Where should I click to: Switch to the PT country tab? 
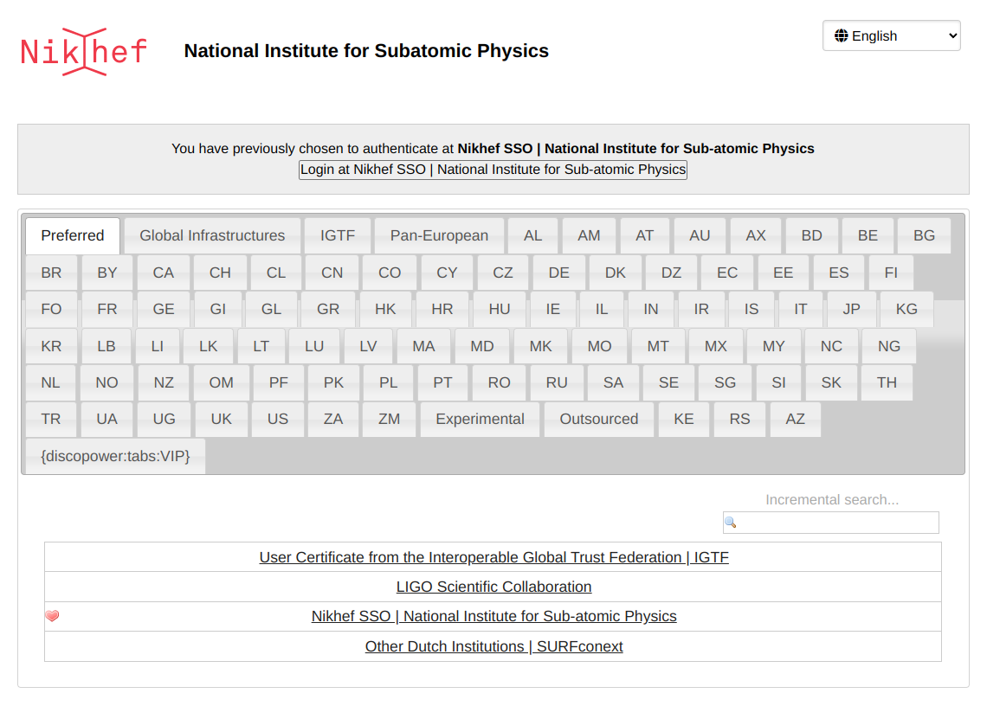[x=442, y=383]
